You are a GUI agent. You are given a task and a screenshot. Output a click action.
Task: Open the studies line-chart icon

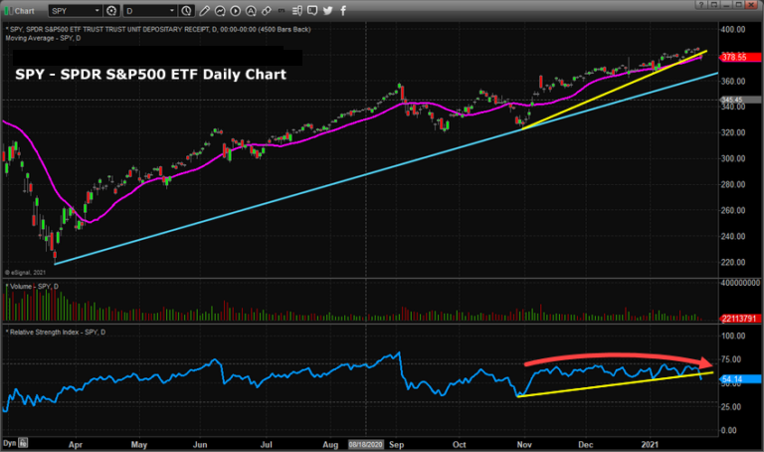[x=220, y=11]
